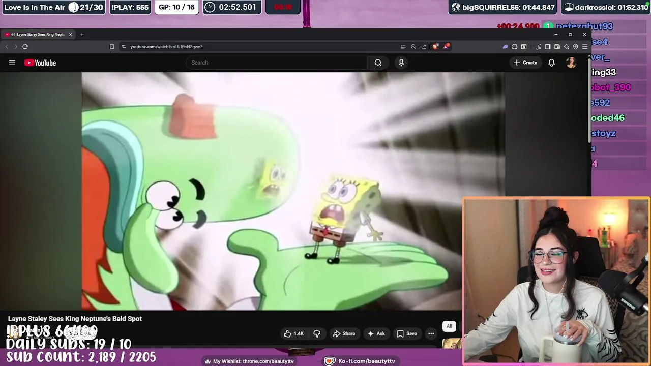
Task: Open more actions three-dot menu
Action: (x=431, y=333)
